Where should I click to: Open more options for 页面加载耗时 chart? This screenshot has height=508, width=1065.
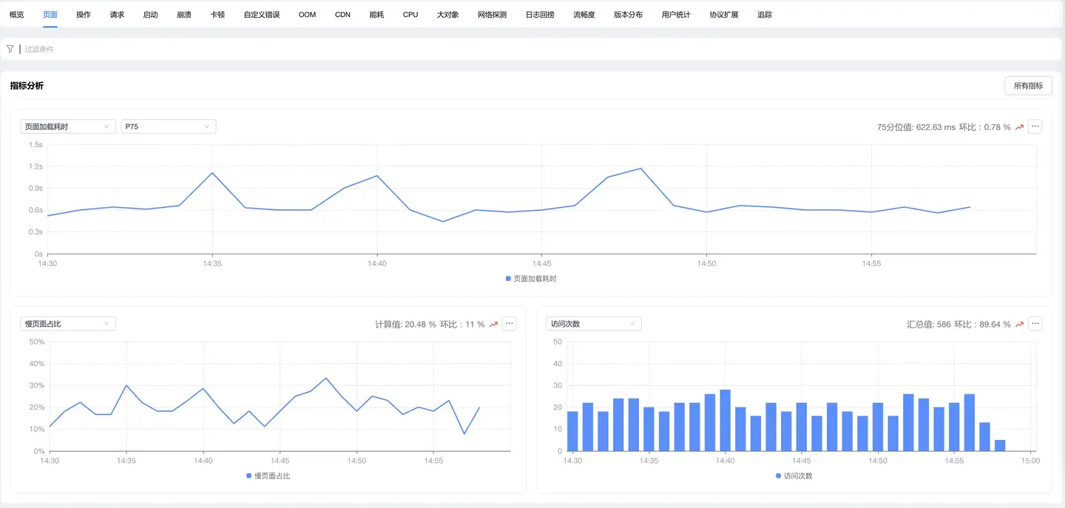1035,126
